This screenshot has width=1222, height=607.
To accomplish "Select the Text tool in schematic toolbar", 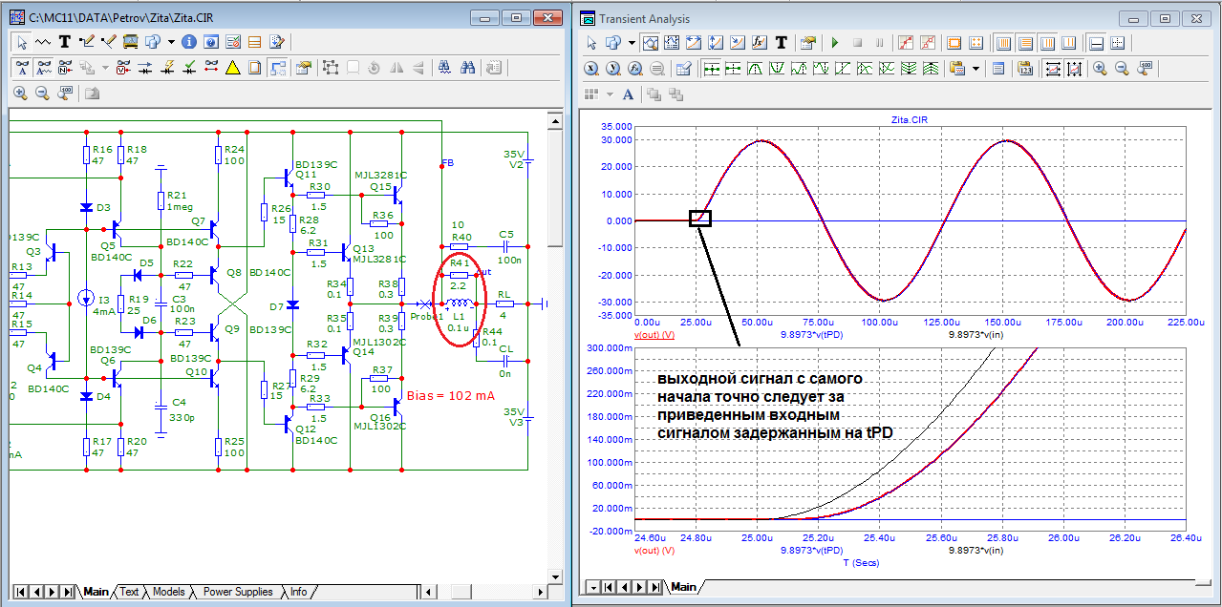I will 65,42.
